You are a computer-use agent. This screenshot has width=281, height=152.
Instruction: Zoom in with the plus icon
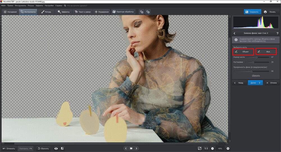(228, 148)
